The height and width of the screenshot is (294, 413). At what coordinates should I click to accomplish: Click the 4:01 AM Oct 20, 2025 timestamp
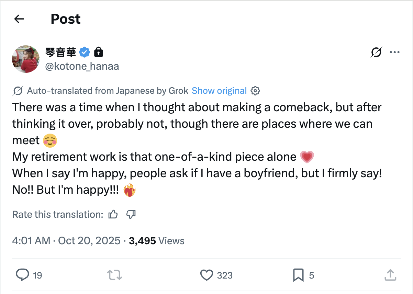click(x=66, y=241)
